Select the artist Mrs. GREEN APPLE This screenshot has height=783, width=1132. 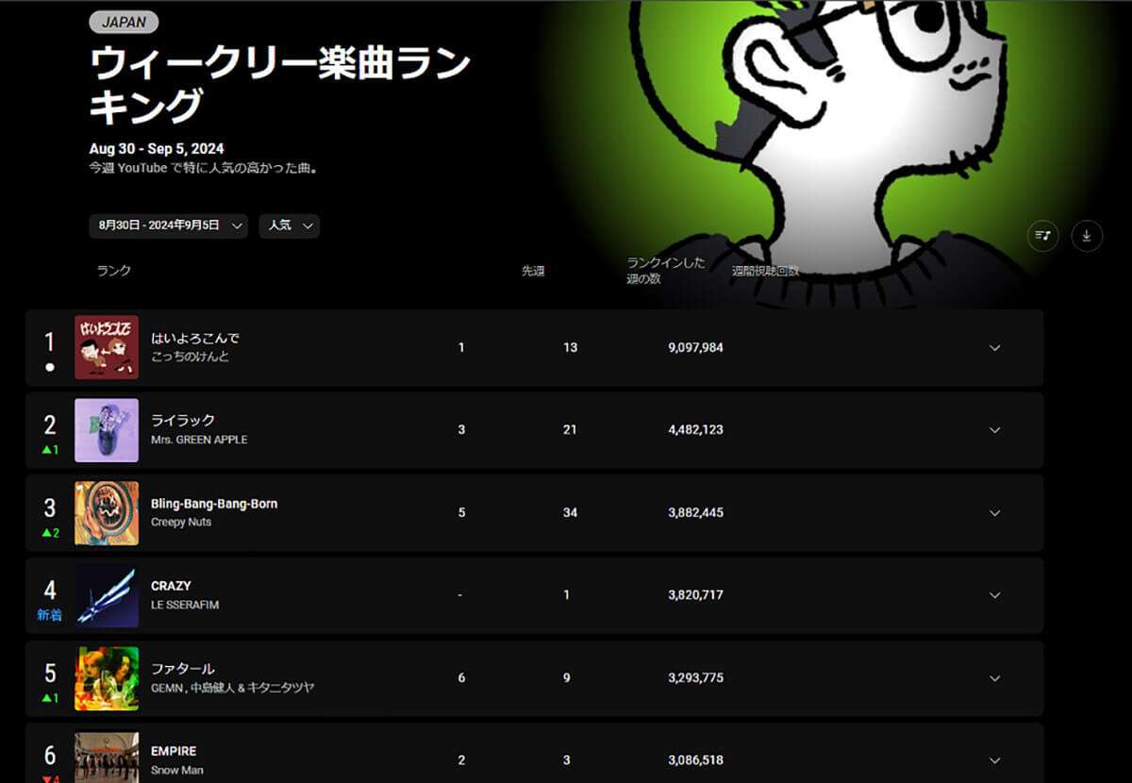click(199, 440)
